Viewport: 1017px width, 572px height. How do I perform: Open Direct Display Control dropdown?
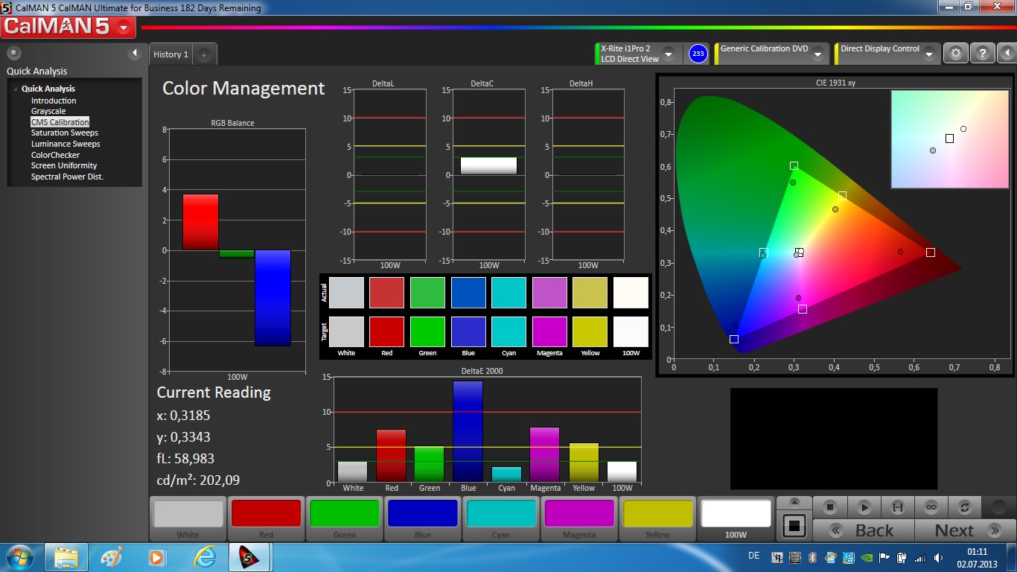[x=928, y=54]
